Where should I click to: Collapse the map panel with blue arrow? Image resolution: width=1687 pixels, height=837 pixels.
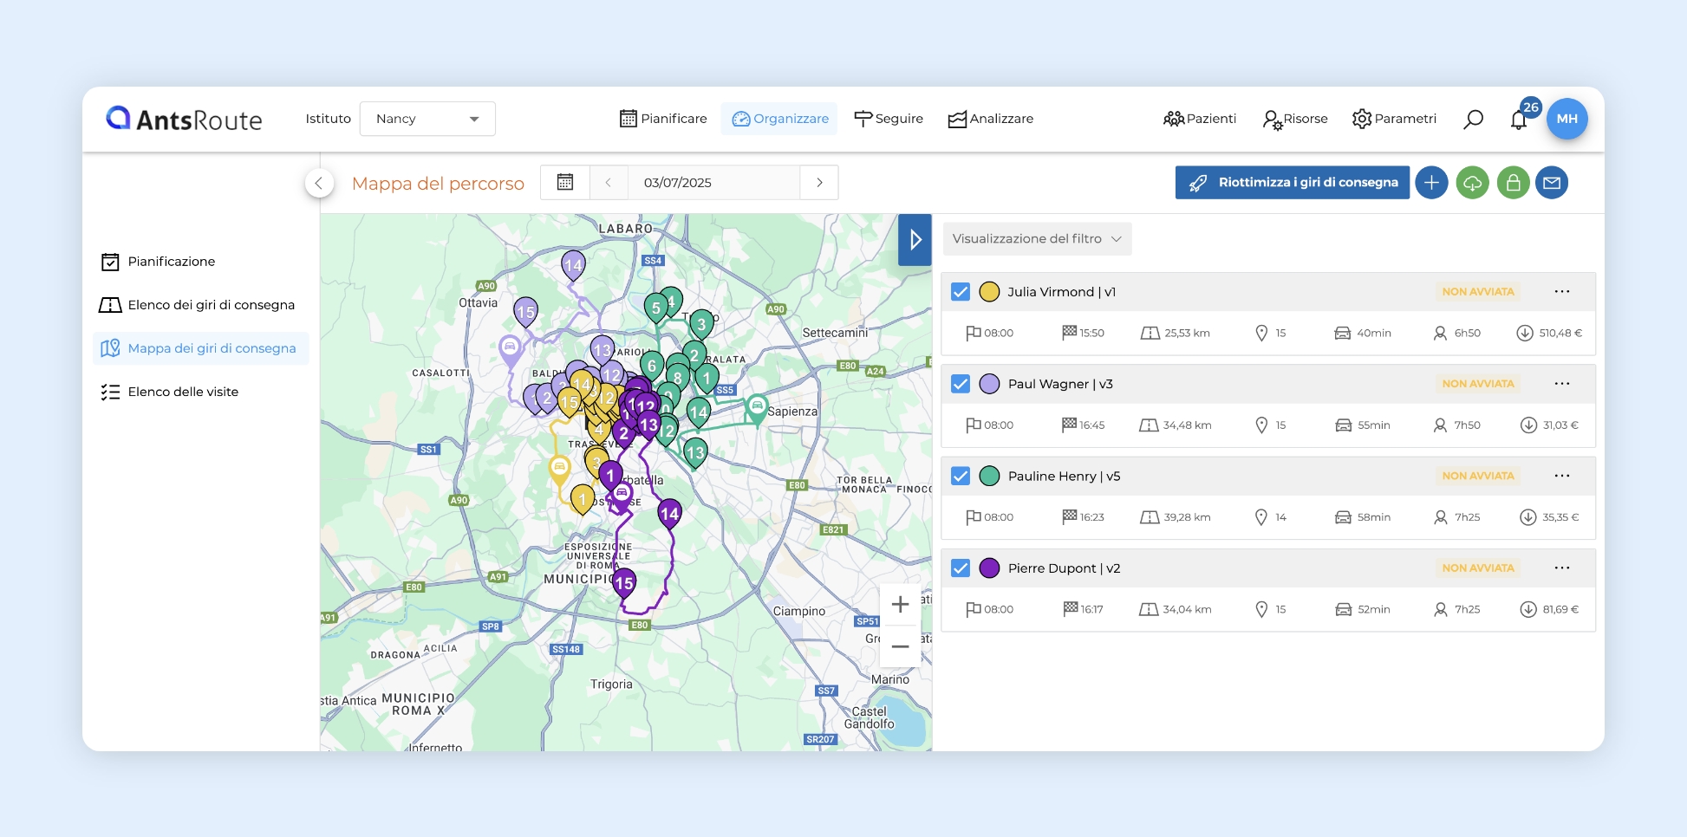(915, 240)
